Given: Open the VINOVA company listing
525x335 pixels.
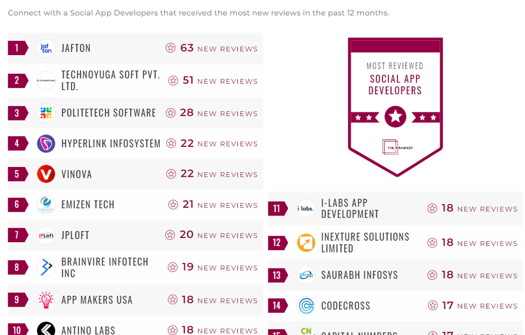Looking at the screenshot, I should (76, 174).
